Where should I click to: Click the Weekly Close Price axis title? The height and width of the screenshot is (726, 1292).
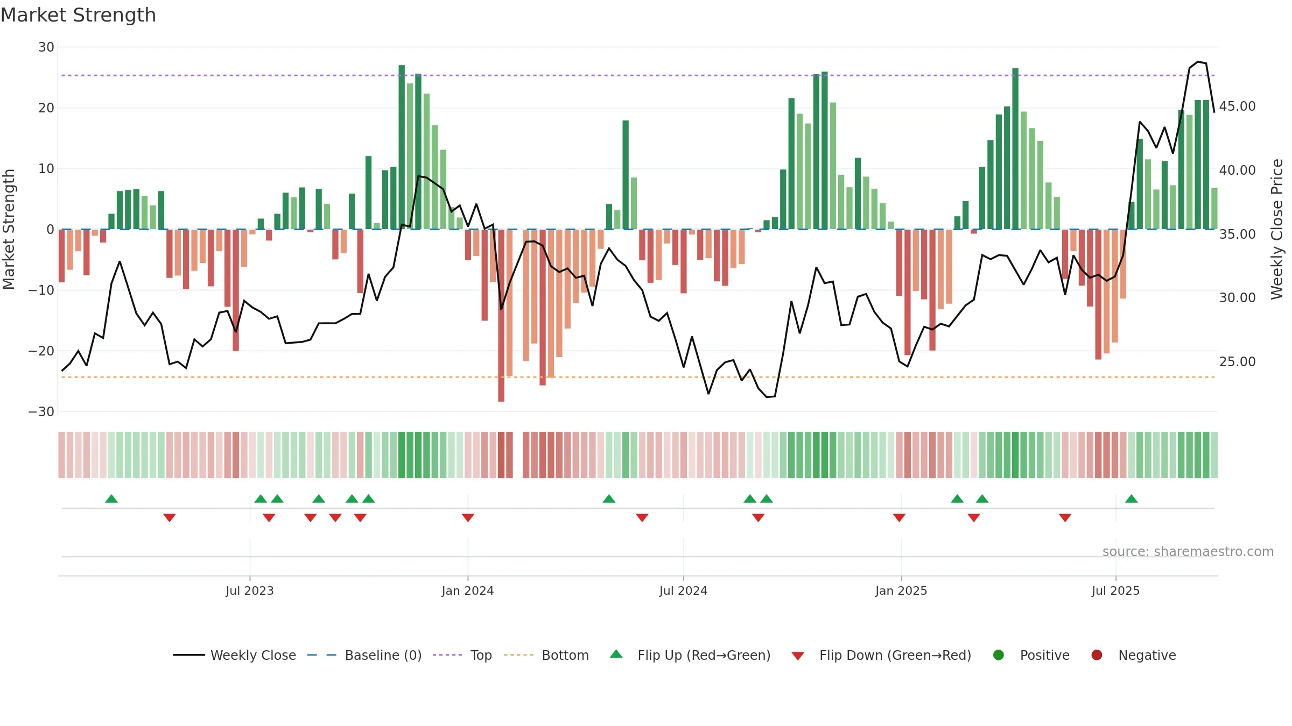(1277, 229)
